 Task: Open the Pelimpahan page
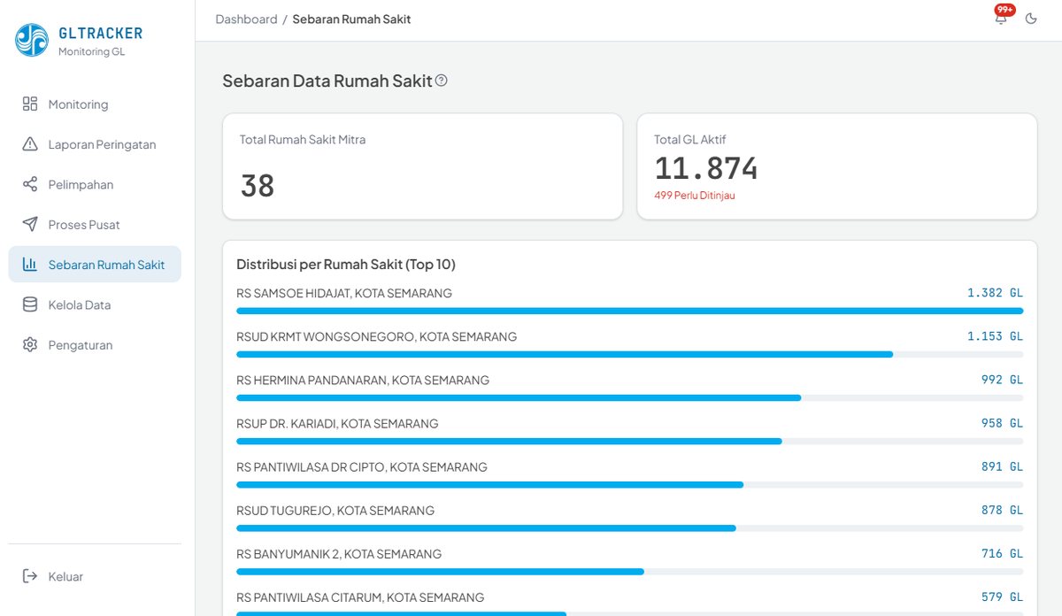tap(95, 184)
